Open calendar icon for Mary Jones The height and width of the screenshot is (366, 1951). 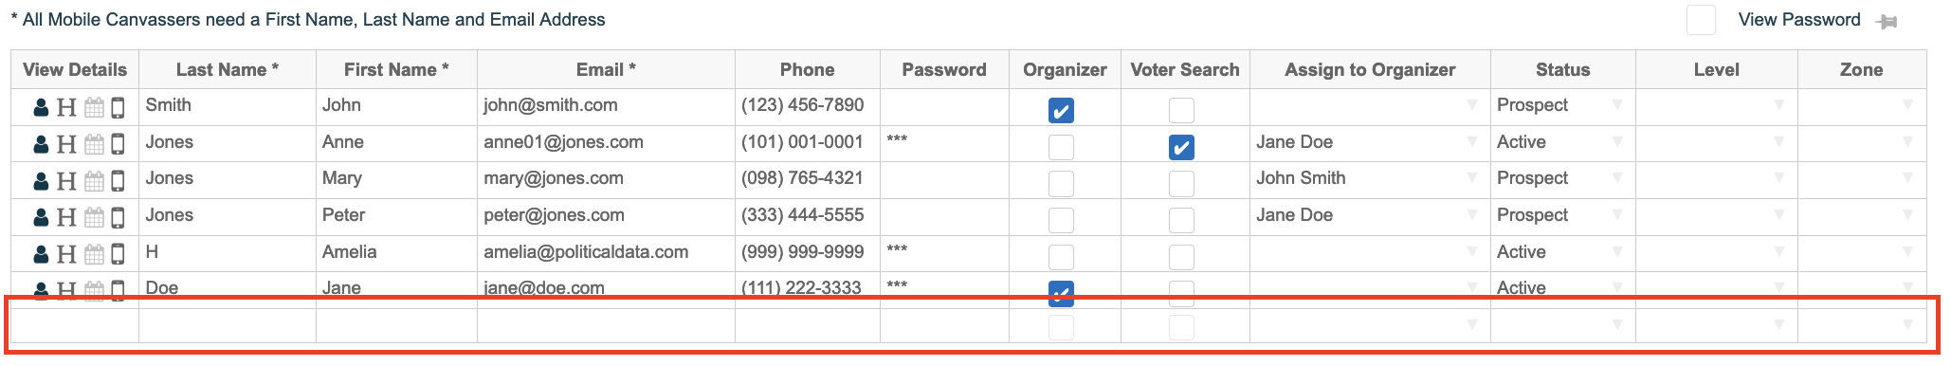(94, 180)
